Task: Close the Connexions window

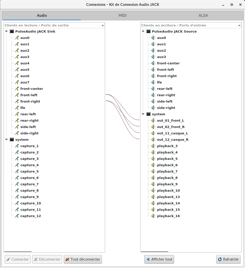Action: pos(240,5)
